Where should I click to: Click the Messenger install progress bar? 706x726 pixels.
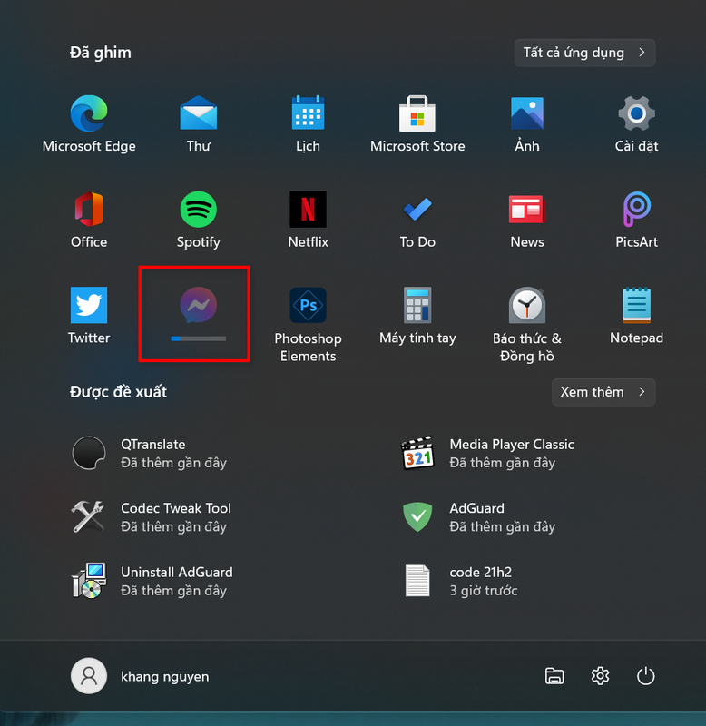198,338
